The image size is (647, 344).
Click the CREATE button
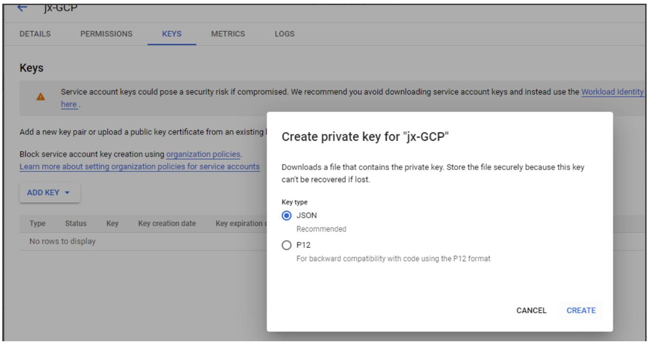(580, 311)
